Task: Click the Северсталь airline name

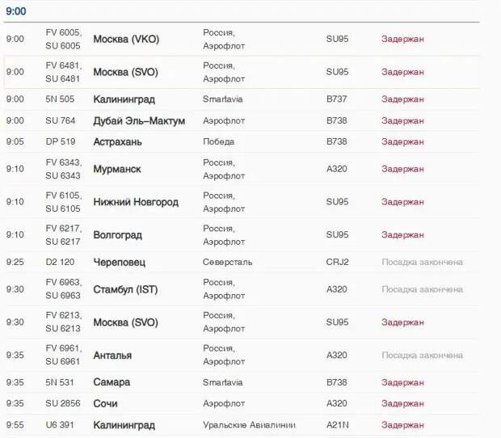Action: point(228,263)
